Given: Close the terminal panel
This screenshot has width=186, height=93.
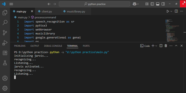Looking at the screenshot, I should coord(181,46).
